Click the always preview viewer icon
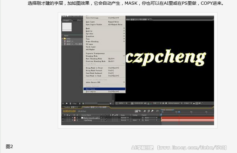The image size is (237, 153). click(117, 103)
